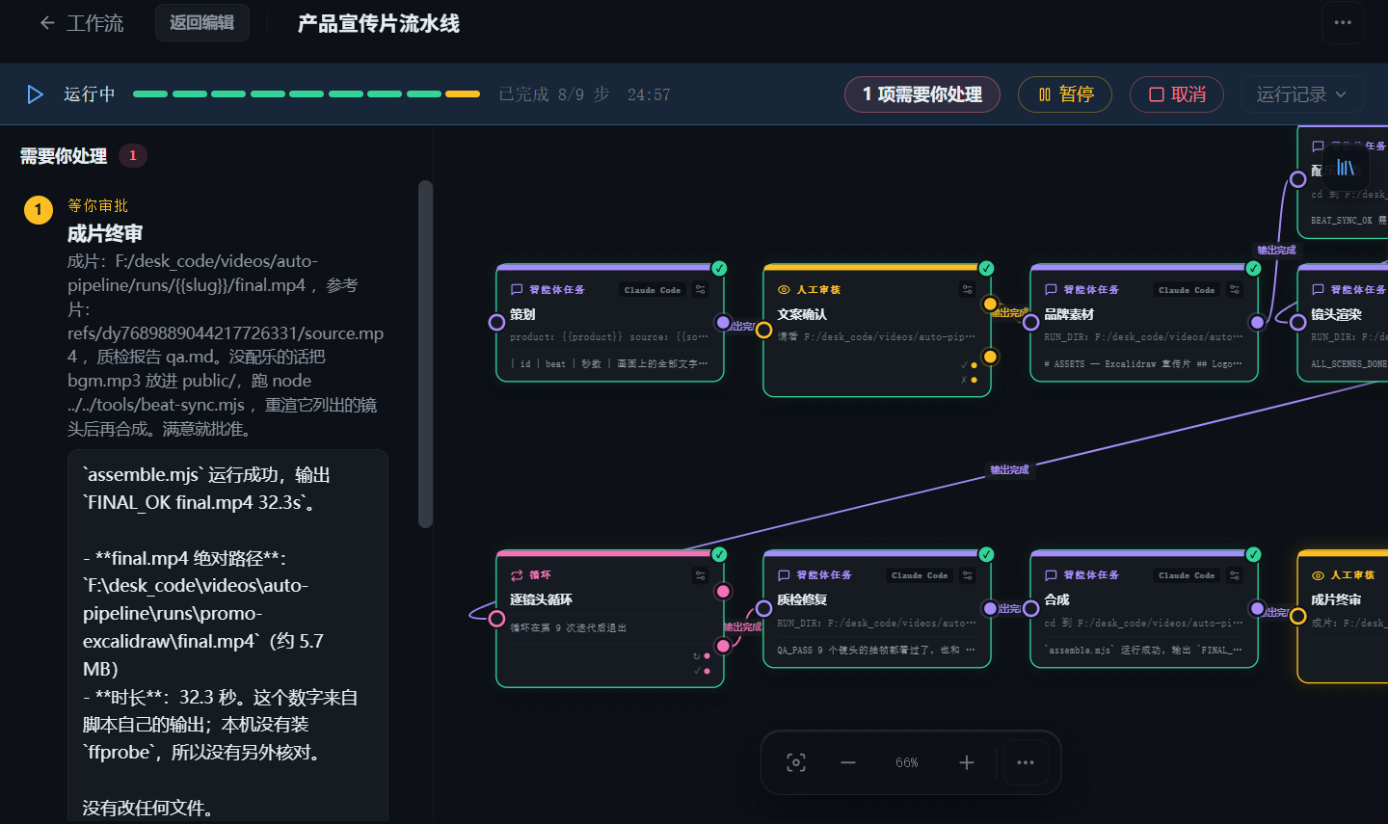Click the output port of 策划 node
The height and width of the screenshot is (824, 1388).
pos(723,323)
